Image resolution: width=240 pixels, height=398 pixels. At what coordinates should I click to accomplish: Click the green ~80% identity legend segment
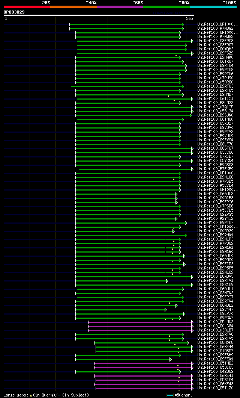pyautogui.click(x=166, y=7)
